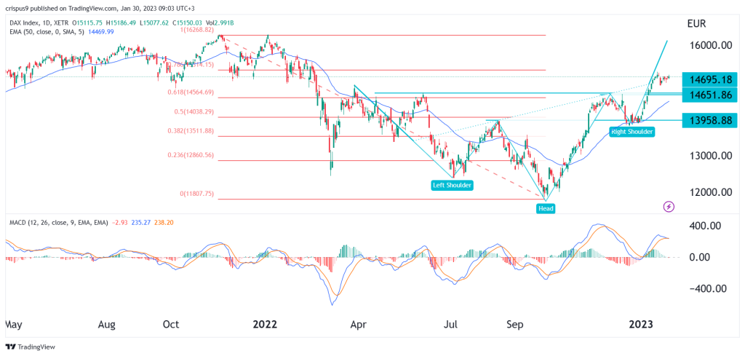The height and width of the screenshot is (356, 745).
Task: Click the 2022 label on time axis
Action: pos(265,325)
